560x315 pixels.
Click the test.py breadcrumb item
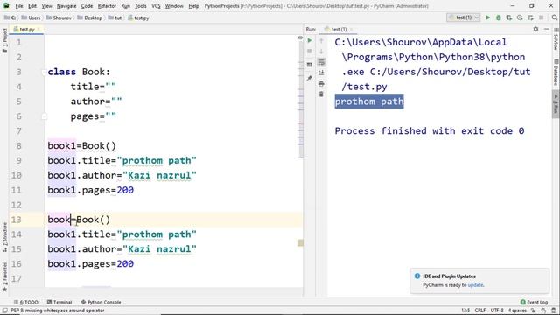point(138,17)
